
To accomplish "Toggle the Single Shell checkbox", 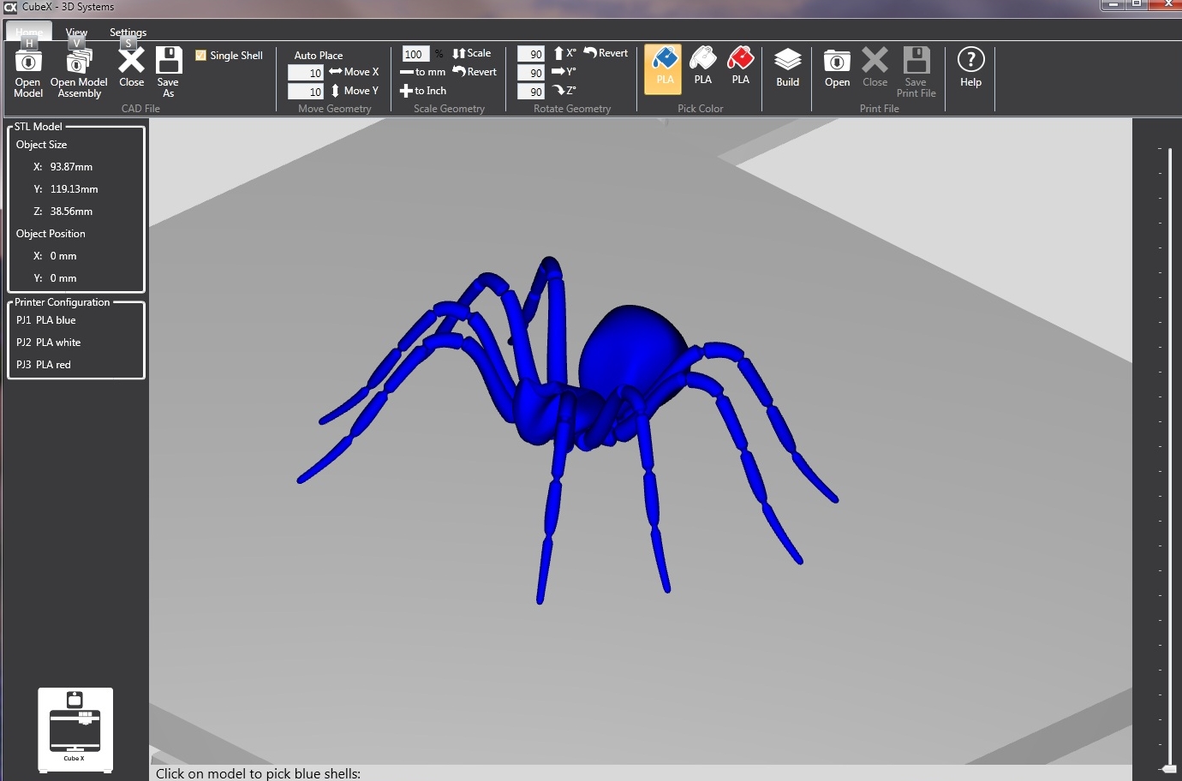I will click(x=200, y=54).
